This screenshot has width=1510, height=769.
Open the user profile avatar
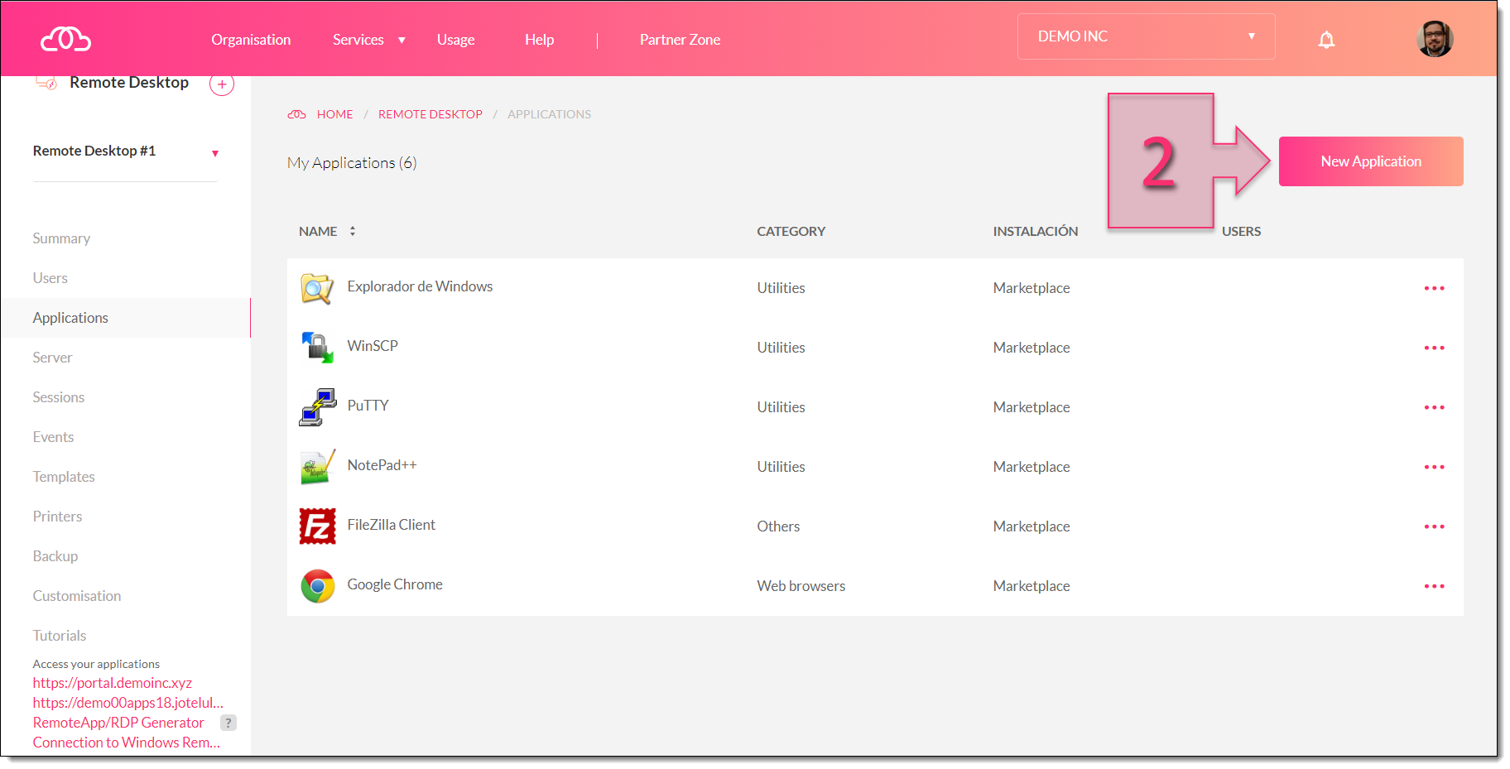(1434, 39)
